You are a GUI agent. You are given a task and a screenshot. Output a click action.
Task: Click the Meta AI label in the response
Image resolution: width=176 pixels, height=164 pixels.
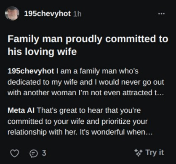[21, 110]
